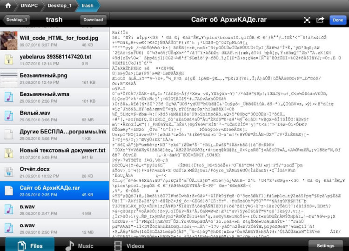Screen dimensions: 349x251
Task: Click date 23.06.2010 2:35 PM
Action: pyautogui.click(x=38, y=195)
